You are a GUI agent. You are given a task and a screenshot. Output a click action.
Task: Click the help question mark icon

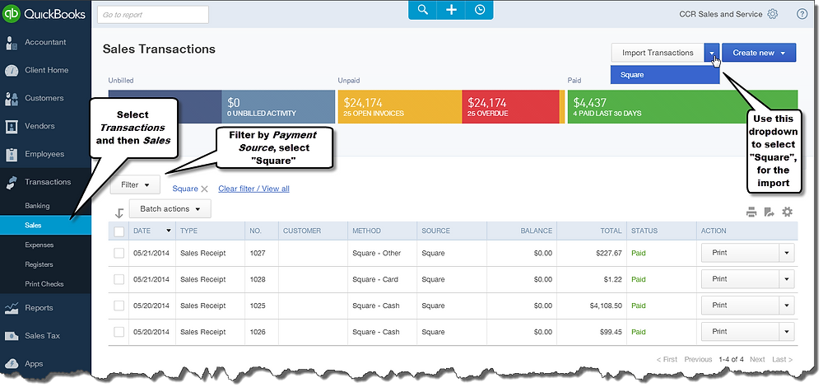[x=802, y=14]
